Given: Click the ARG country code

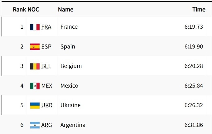Looking at the screenshot, I should point(47,125).
